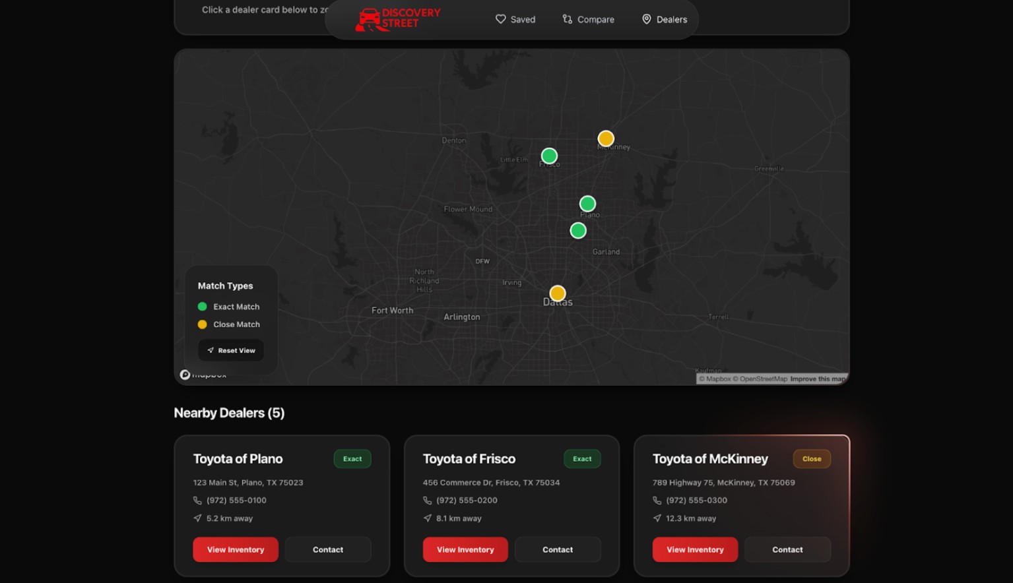Viewport: 1013px width, 583px height.
Task: Click the Exact badge on Toyota of Frisco
Action: pyautogui.click(x=582, y=459)
